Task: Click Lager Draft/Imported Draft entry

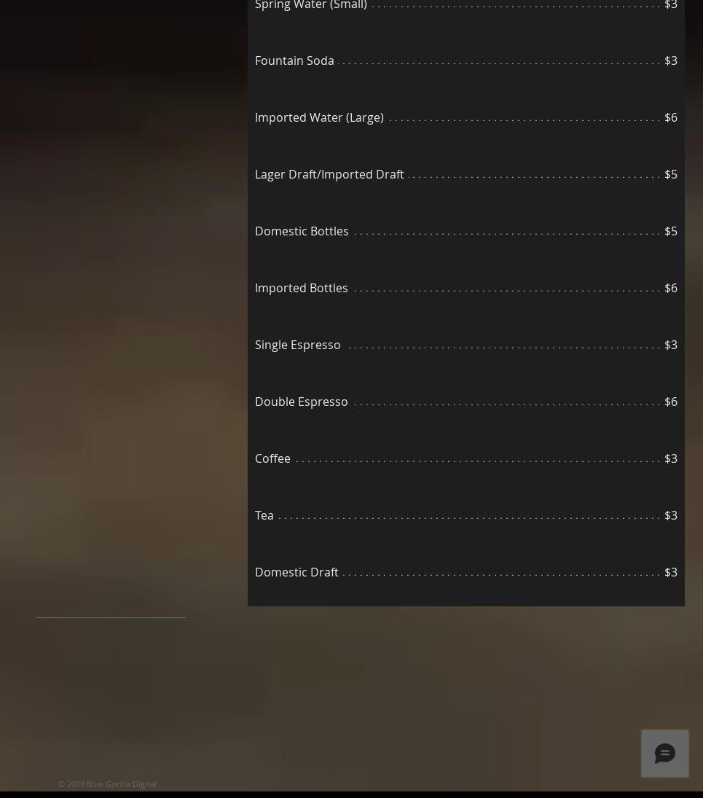Action: tap(329, 175)
